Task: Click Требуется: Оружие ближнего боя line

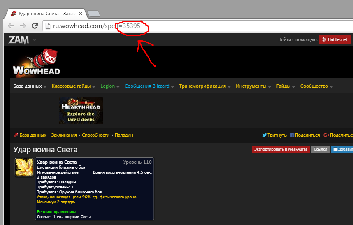Action: [x=70, y=192]
